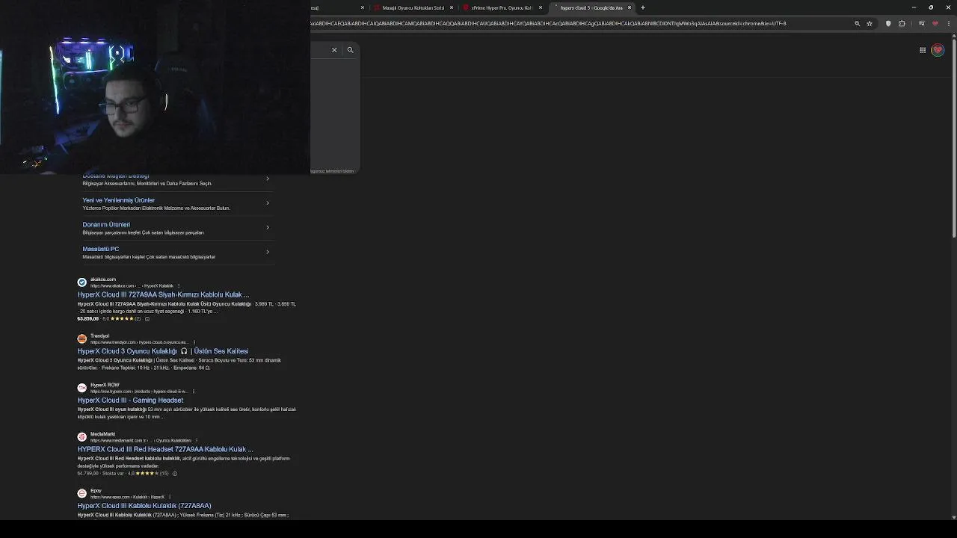The image size is (957, 538).
Task: Click the akakce.com site favicon
Action: click(x=81, y=282)
